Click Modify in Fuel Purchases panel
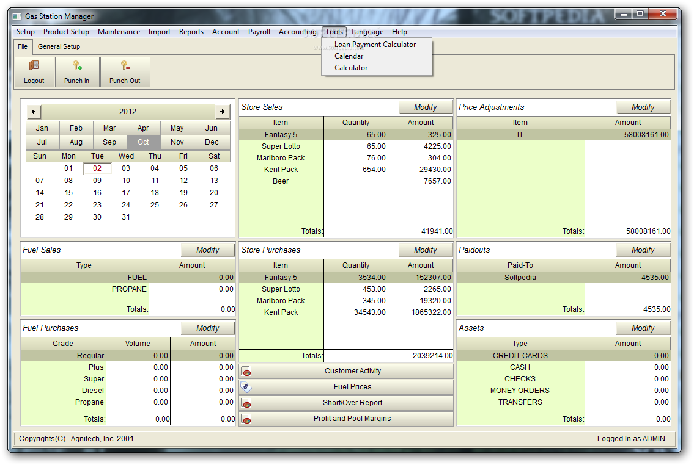 207,328
